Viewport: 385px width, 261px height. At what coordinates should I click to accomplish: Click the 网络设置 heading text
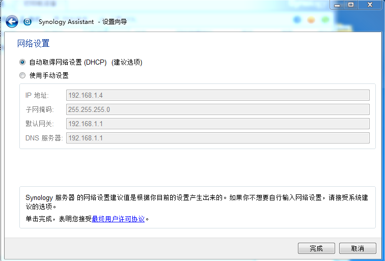tap(34, 43)
